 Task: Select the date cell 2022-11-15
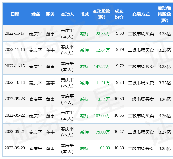pyautogui.click(x=15, y=66)
